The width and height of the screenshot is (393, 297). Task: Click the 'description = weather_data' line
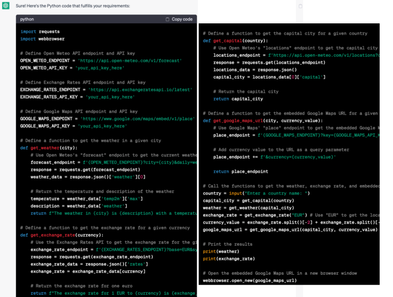[79, 206]
